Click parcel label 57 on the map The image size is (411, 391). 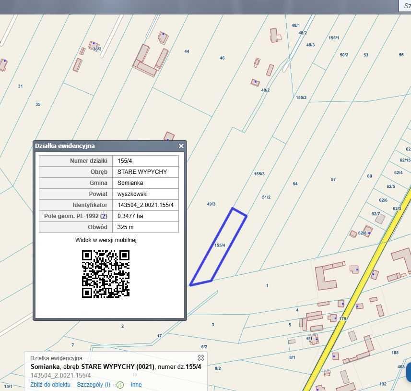333,179
